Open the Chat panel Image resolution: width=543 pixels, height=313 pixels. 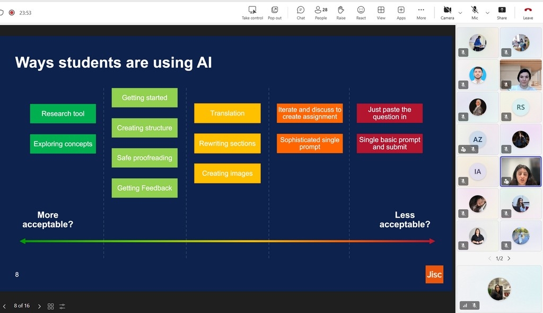301,12
